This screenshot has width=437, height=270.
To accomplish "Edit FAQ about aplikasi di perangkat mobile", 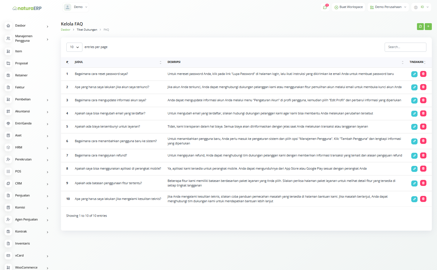I will click(414, 169).
